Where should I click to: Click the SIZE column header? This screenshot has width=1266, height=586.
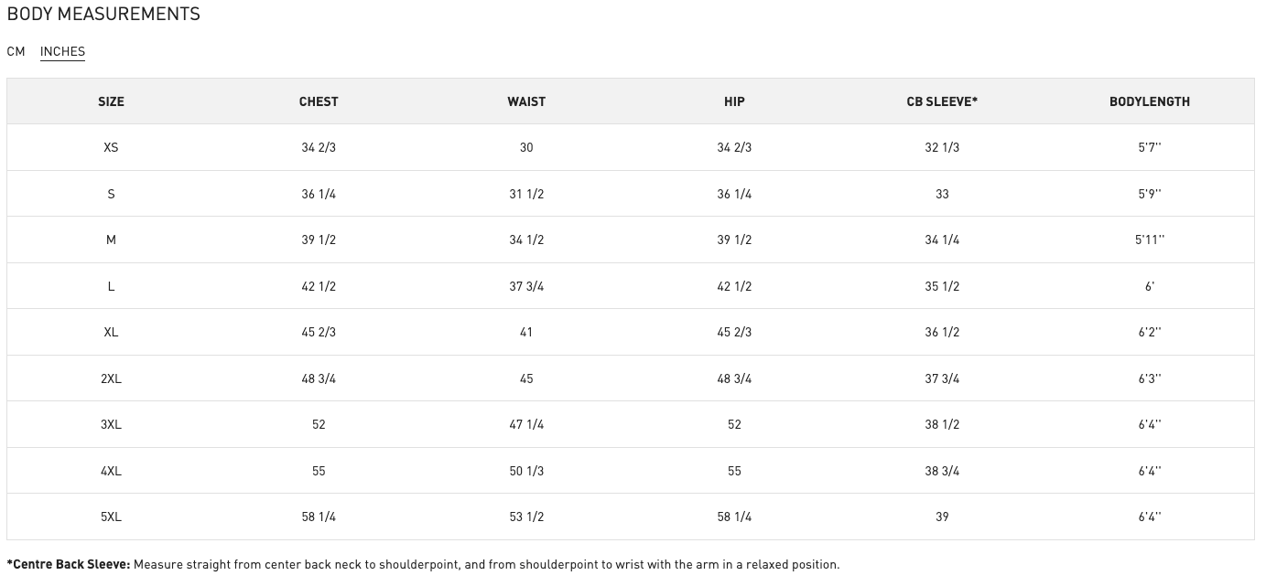coord(111,101)
